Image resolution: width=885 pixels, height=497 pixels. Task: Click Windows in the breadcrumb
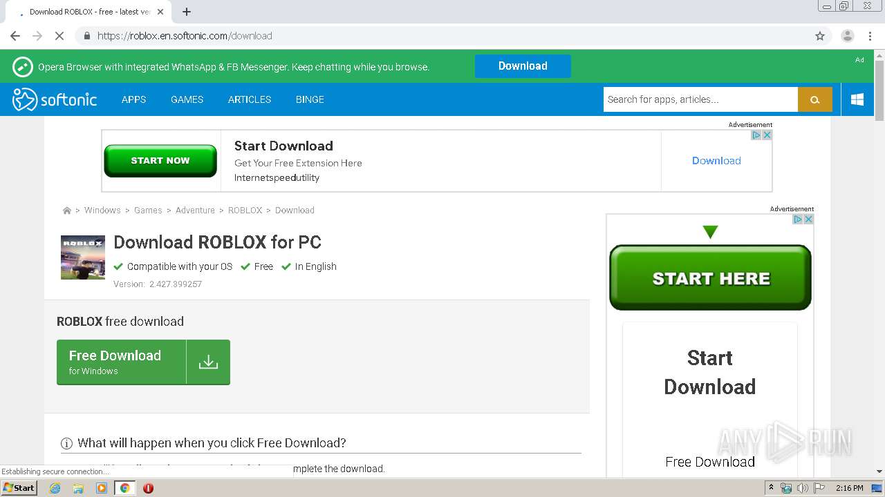click(x=102, y=211)
